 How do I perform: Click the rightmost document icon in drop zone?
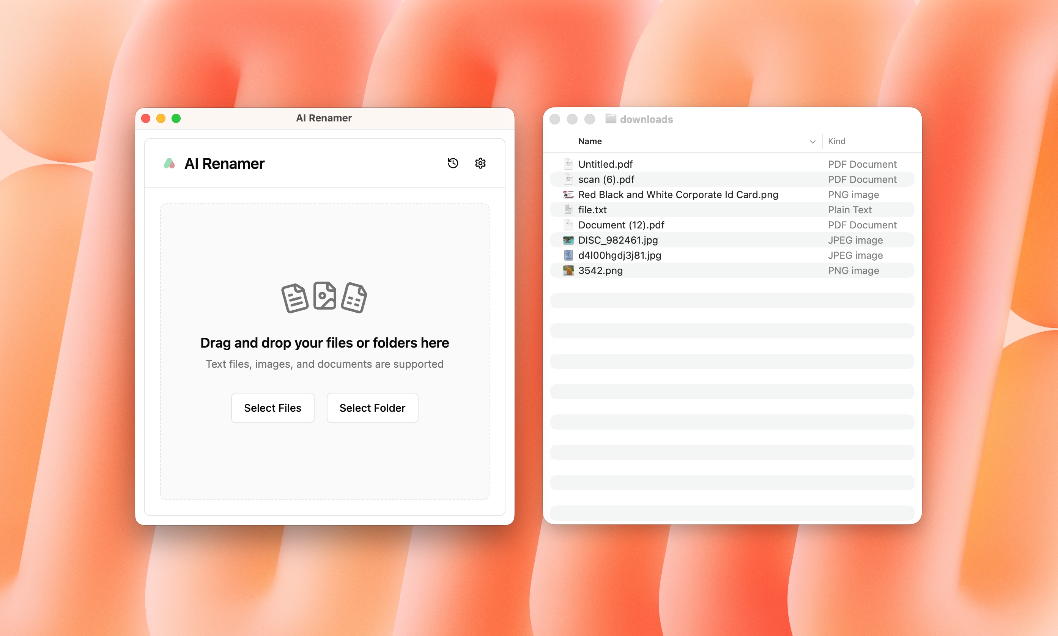pyautogui.click(x=355, y=298)
